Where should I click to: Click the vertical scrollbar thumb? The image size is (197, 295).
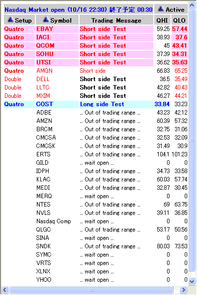tap(192, 140)
